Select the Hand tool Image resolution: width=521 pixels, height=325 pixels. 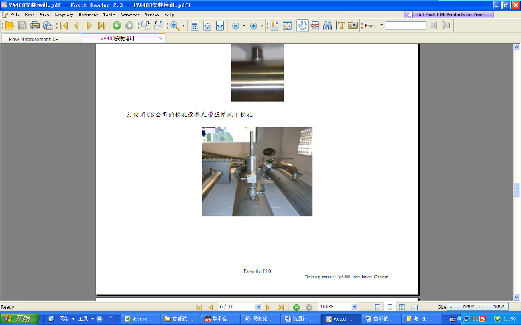click(x=302, y=25)
